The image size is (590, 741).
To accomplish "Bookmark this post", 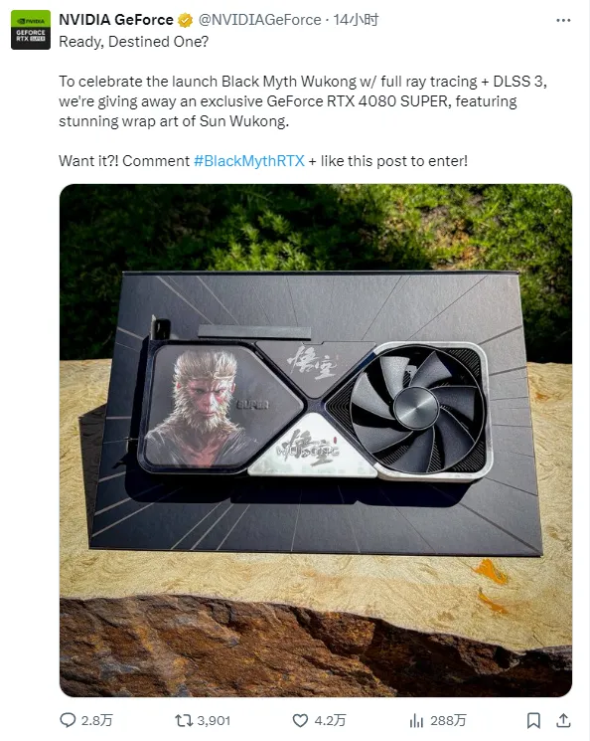I will (533, 720).
